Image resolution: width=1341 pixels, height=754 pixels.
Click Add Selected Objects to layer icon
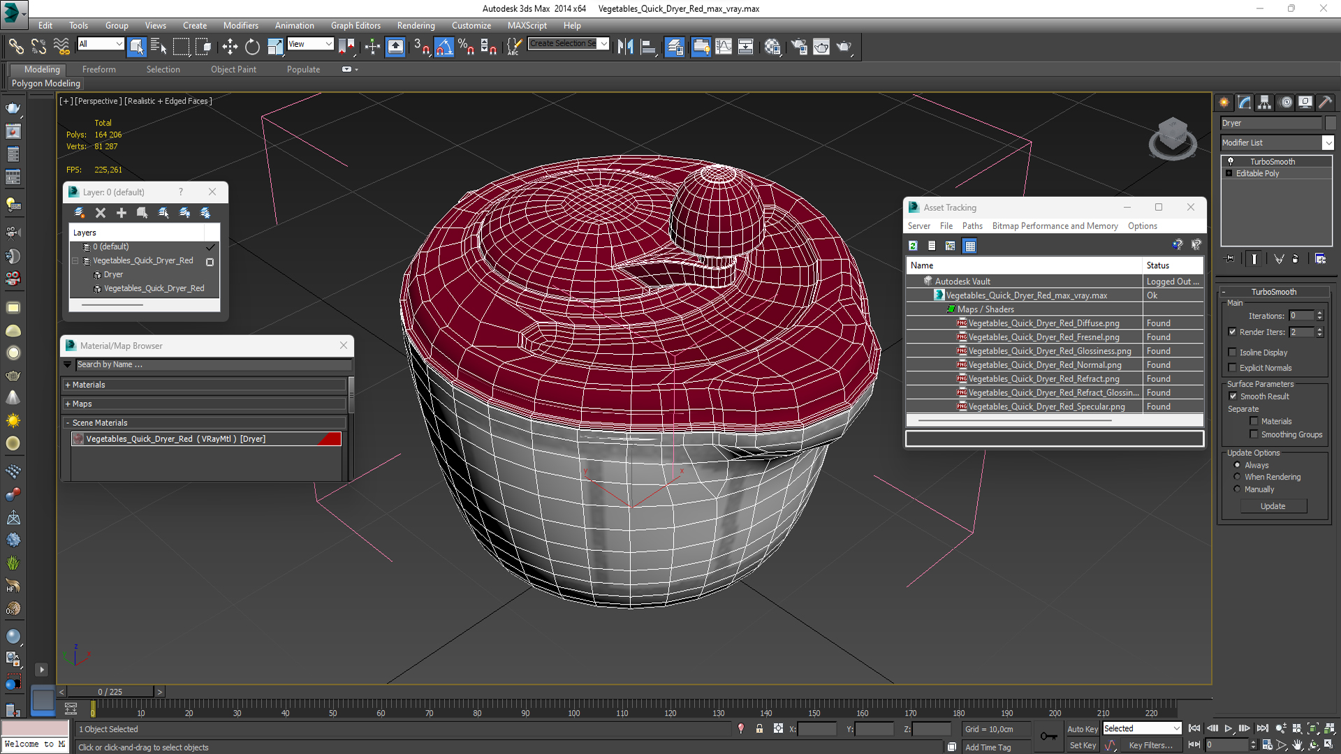coord(122,213)
